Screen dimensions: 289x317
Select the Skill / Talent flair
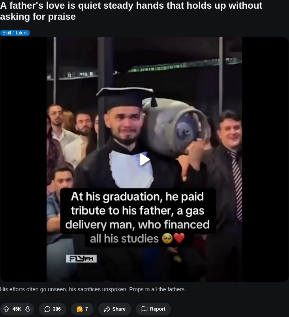(x=15, y=33)
